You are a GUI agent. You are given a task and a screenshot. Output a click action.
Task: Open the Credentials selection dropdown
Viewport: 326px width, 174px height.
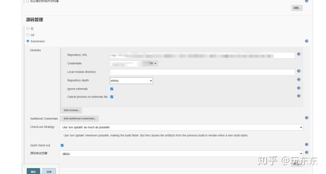125,64
